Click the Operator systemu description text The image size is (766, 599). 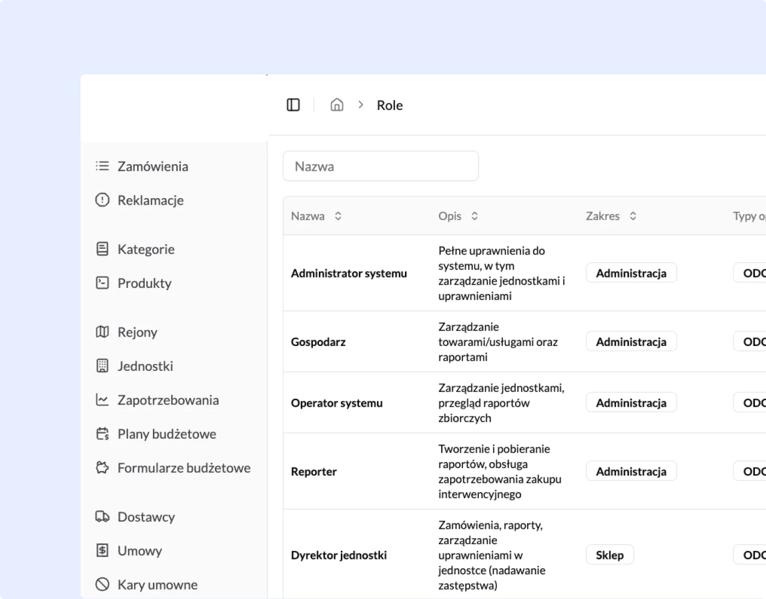(x=501, y=402)
